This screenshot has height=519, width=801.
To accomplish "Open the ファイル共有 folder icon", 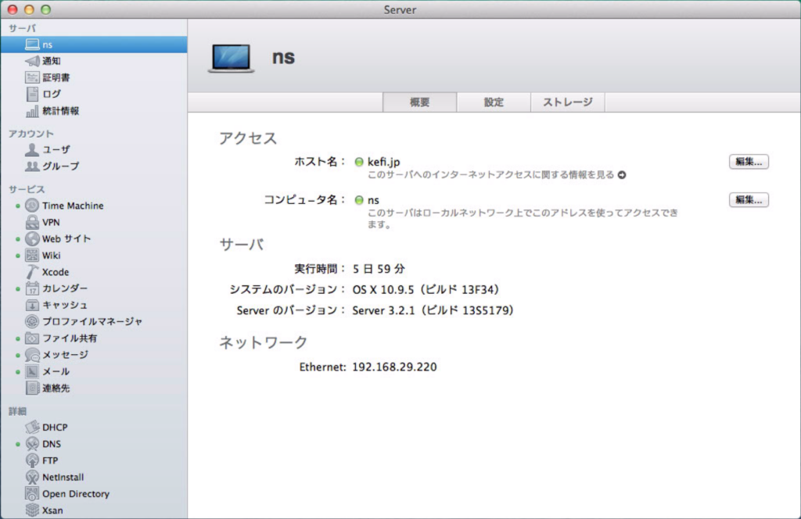I will click(x=31, y=338).
